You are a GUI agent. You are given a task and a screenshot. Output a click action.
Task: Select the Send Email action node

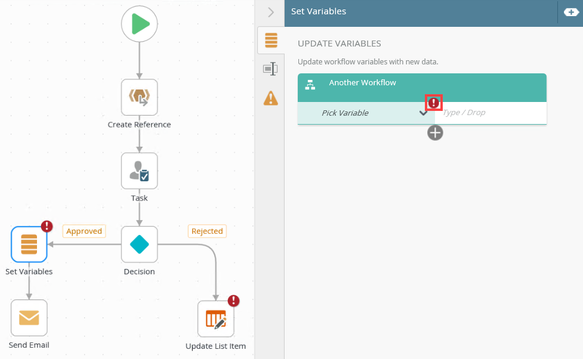29,318
